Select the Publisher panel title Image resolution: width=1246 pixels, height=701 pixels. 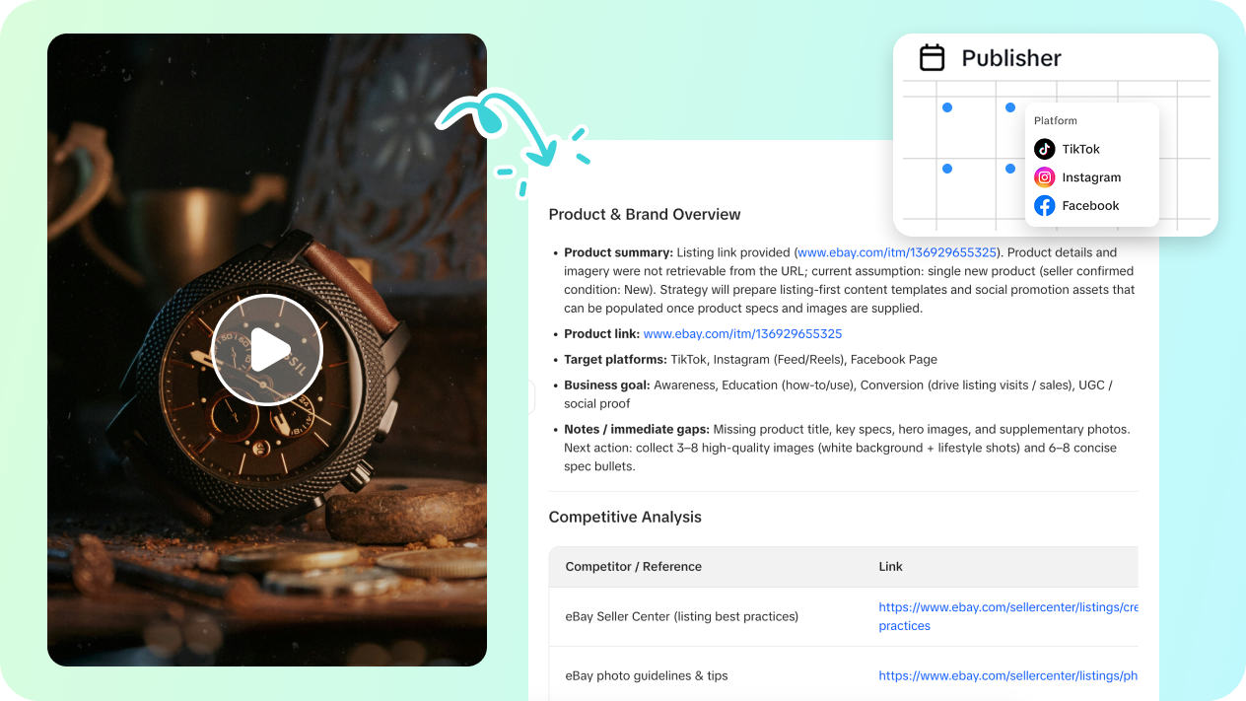click(x=1011, y=58)
